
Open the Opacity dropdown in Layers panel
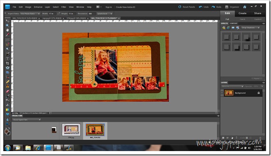coord(262,86)
